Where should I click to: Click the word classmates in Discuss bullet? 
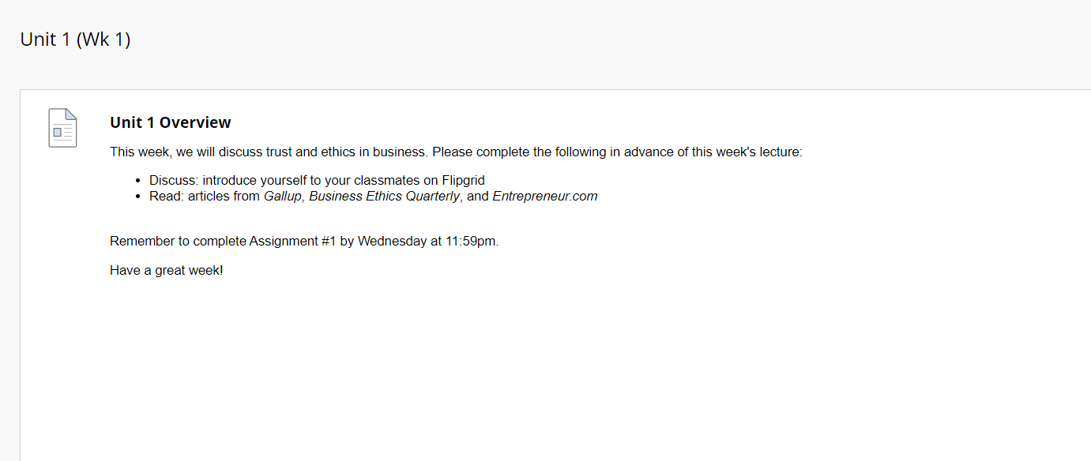[x=386, y=181]
